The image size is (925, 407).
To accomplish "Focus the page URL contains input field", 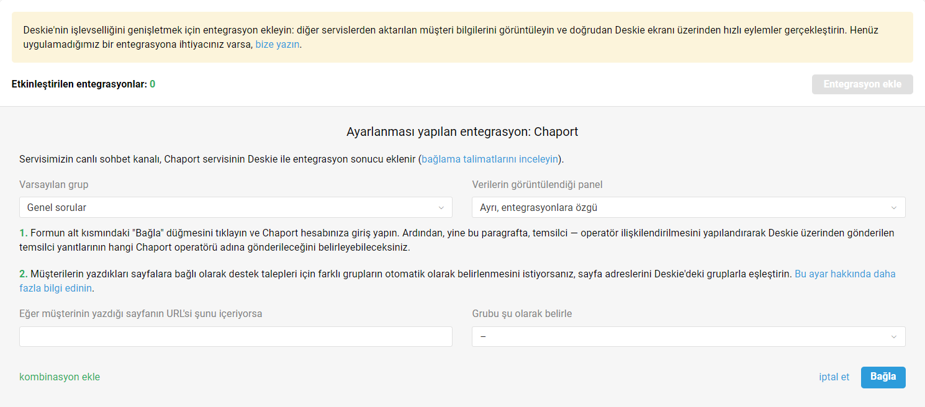I will [236, 336].
